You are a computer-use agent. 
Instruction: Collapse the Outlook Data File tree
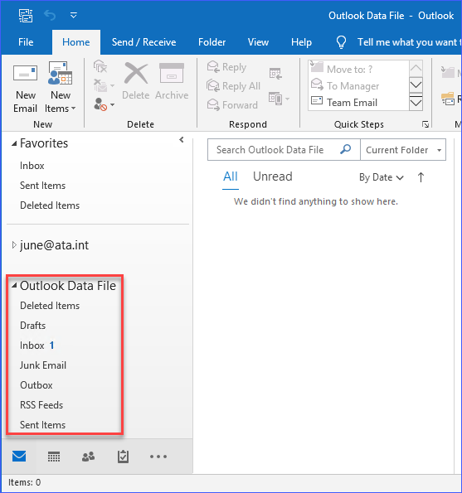[14, 286]
